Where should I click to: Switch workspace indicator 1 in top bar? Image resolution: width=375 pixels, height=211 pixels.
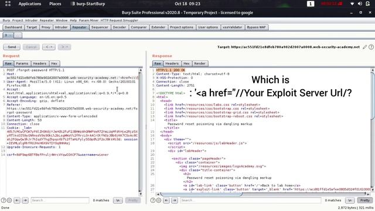(x=311, y=4)
